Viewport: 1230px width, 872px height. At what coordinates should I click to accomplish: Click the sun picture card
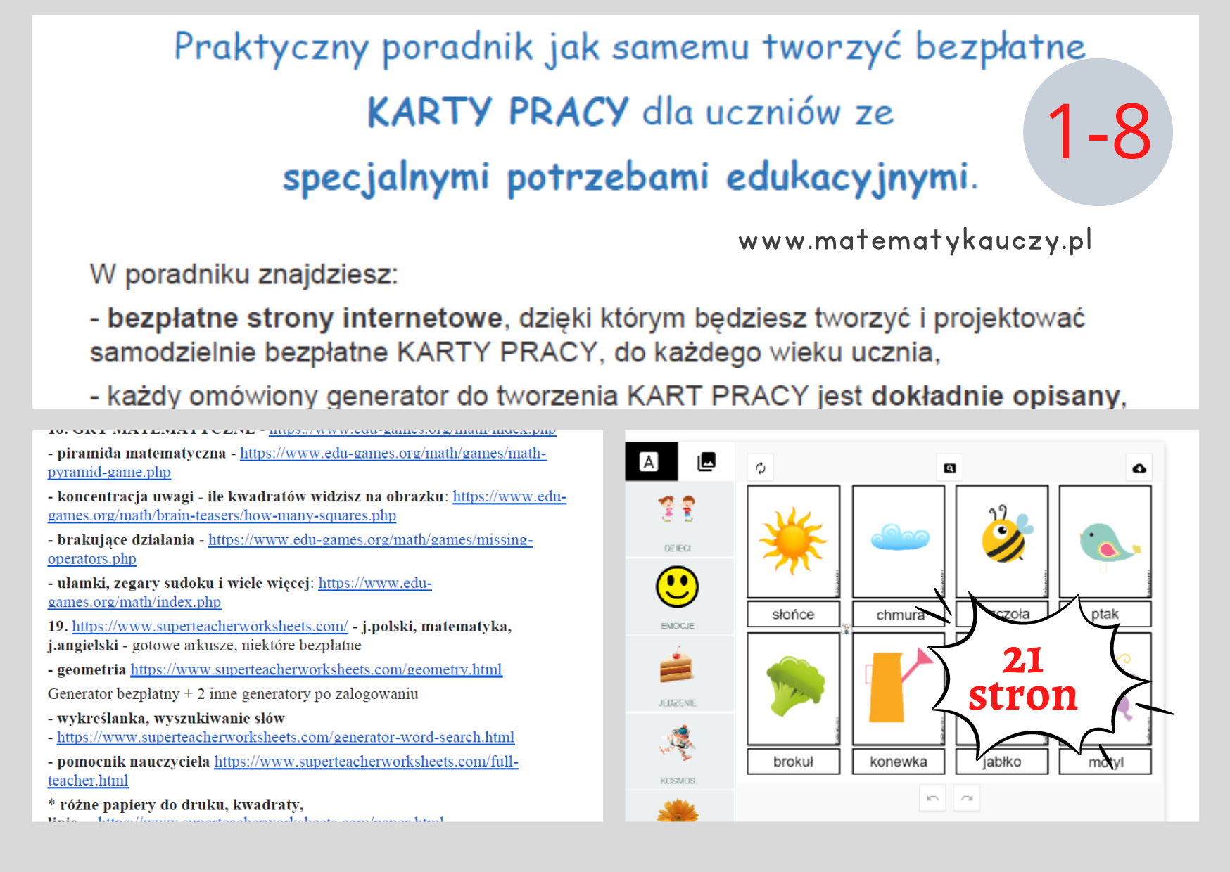click(793, 541)
